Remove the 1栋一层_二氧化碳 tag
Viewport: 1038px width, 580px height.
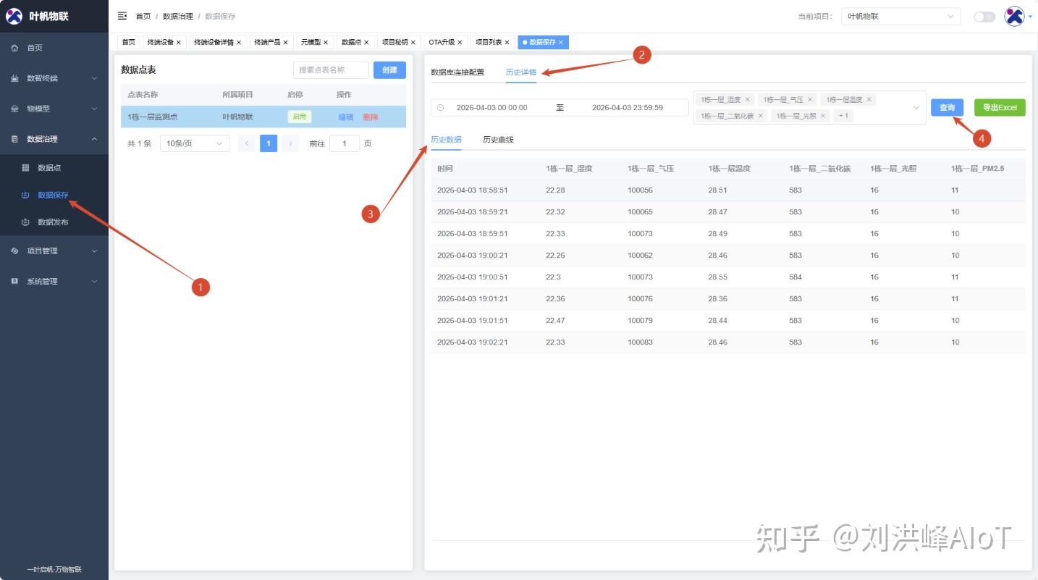click(x=761, y=116)
